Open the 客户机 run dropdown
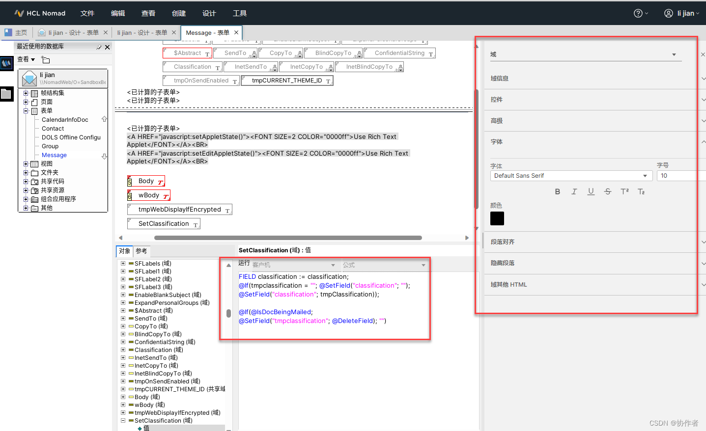 294,265
